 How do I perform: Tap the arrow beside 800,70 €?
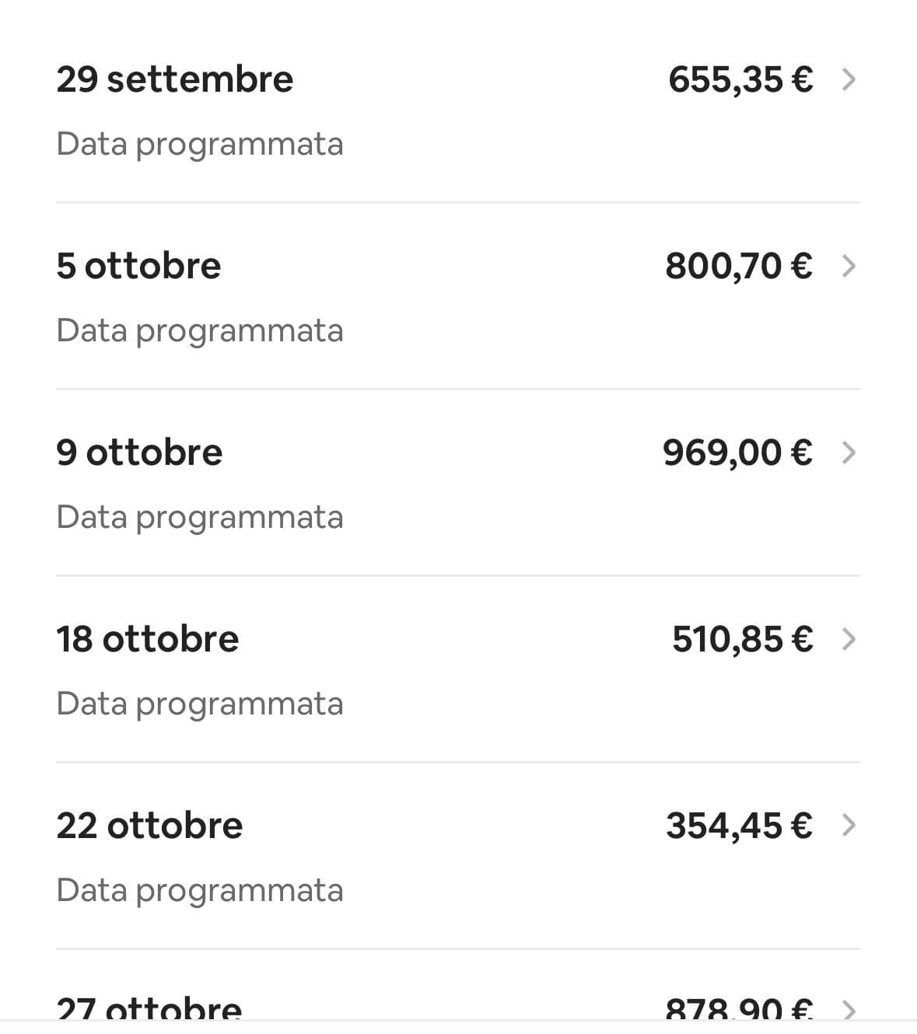pyautogui.click(x=849, y=266)
